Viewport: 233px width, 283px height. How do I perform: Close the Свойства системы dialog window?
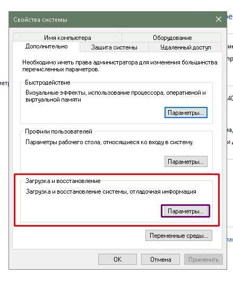point(219,19)
